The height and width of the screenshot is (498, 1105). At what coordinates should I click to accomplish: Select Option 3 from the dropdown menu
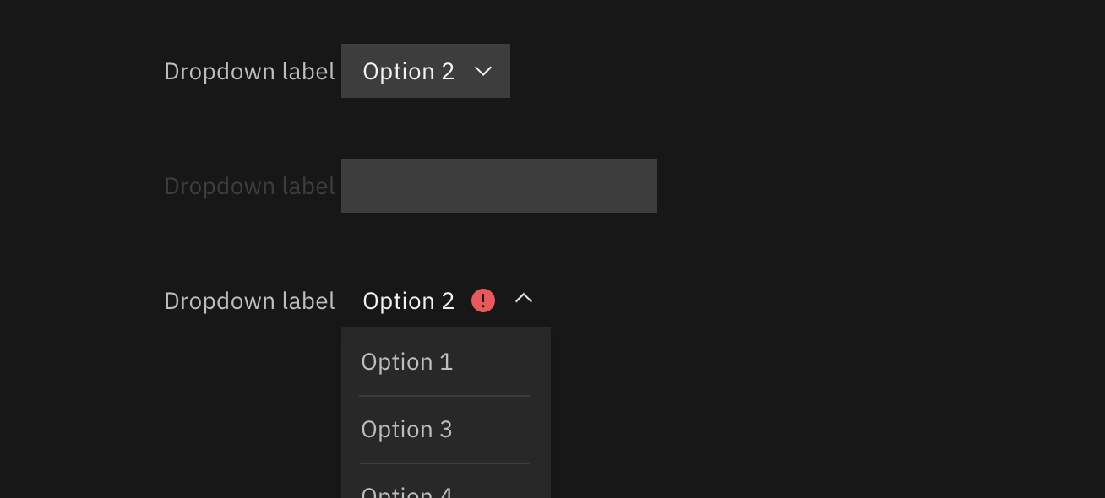[406, 429]
